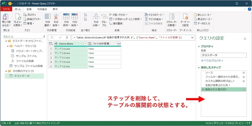Click the 行の削除 icon

click(x=75, y=17)
